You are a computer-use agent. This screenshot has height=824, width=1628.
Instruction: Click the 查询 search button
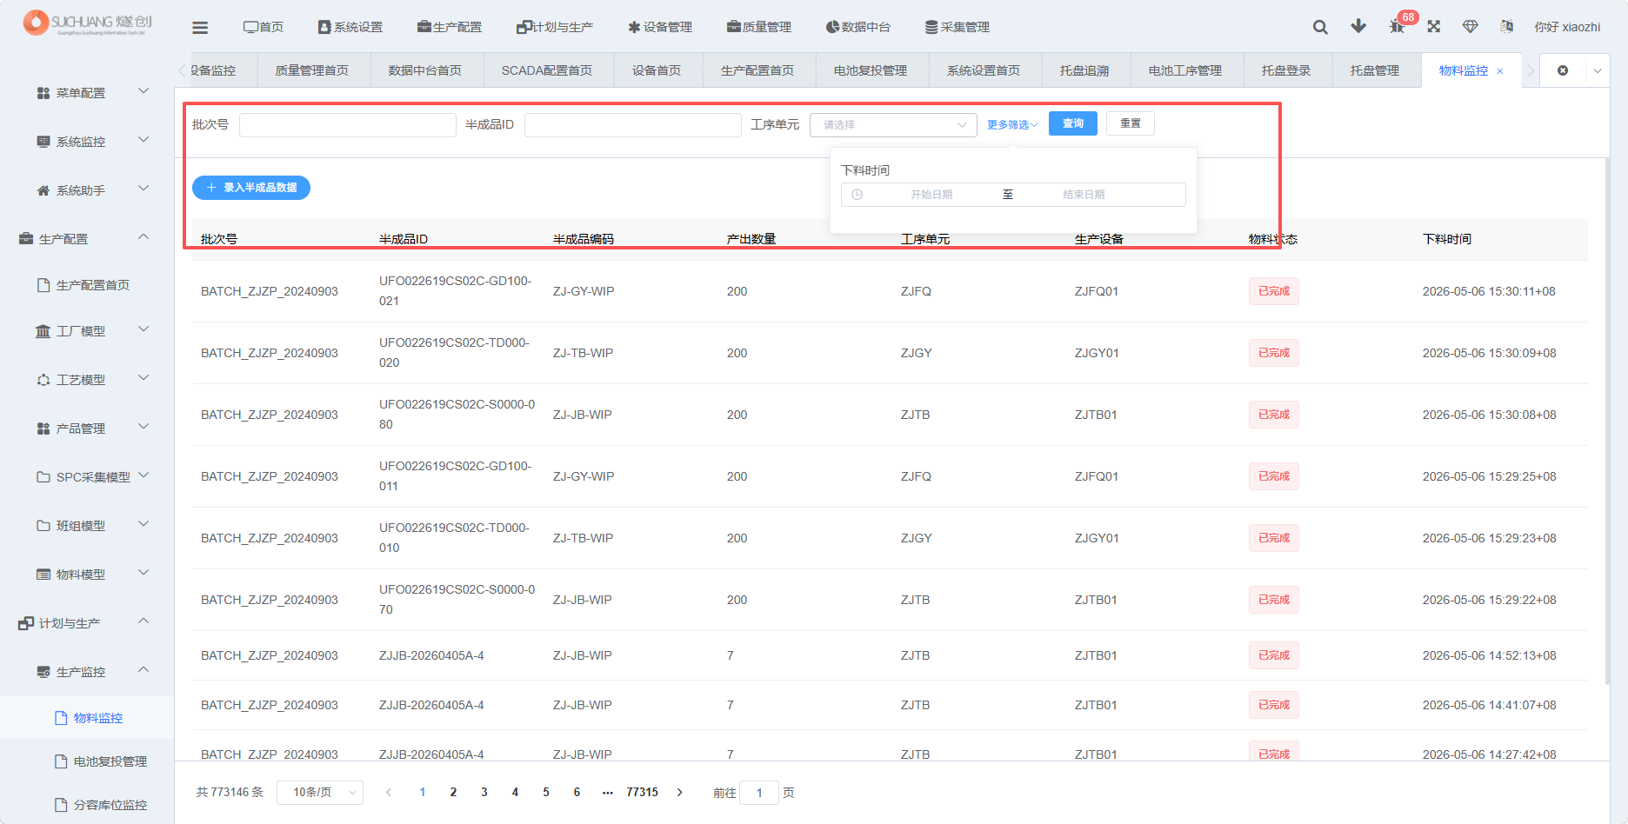[x=1073, y=123]
